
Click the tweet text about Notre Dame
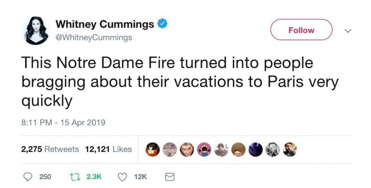180,82
